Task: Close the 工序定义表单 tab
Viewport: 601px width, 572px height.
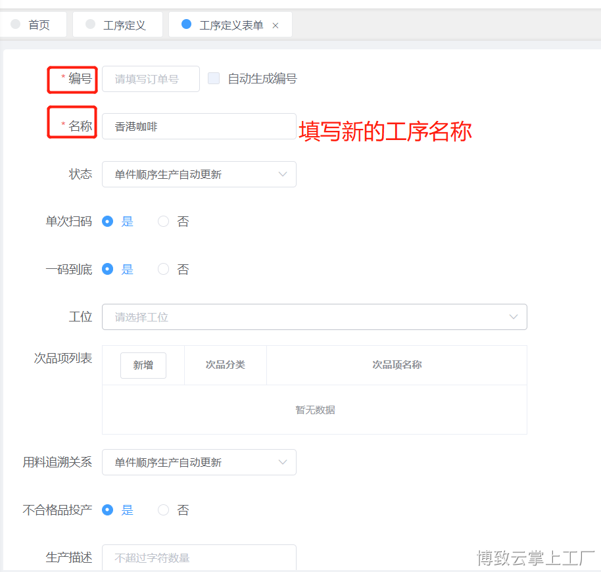Action: coord(276,26)
